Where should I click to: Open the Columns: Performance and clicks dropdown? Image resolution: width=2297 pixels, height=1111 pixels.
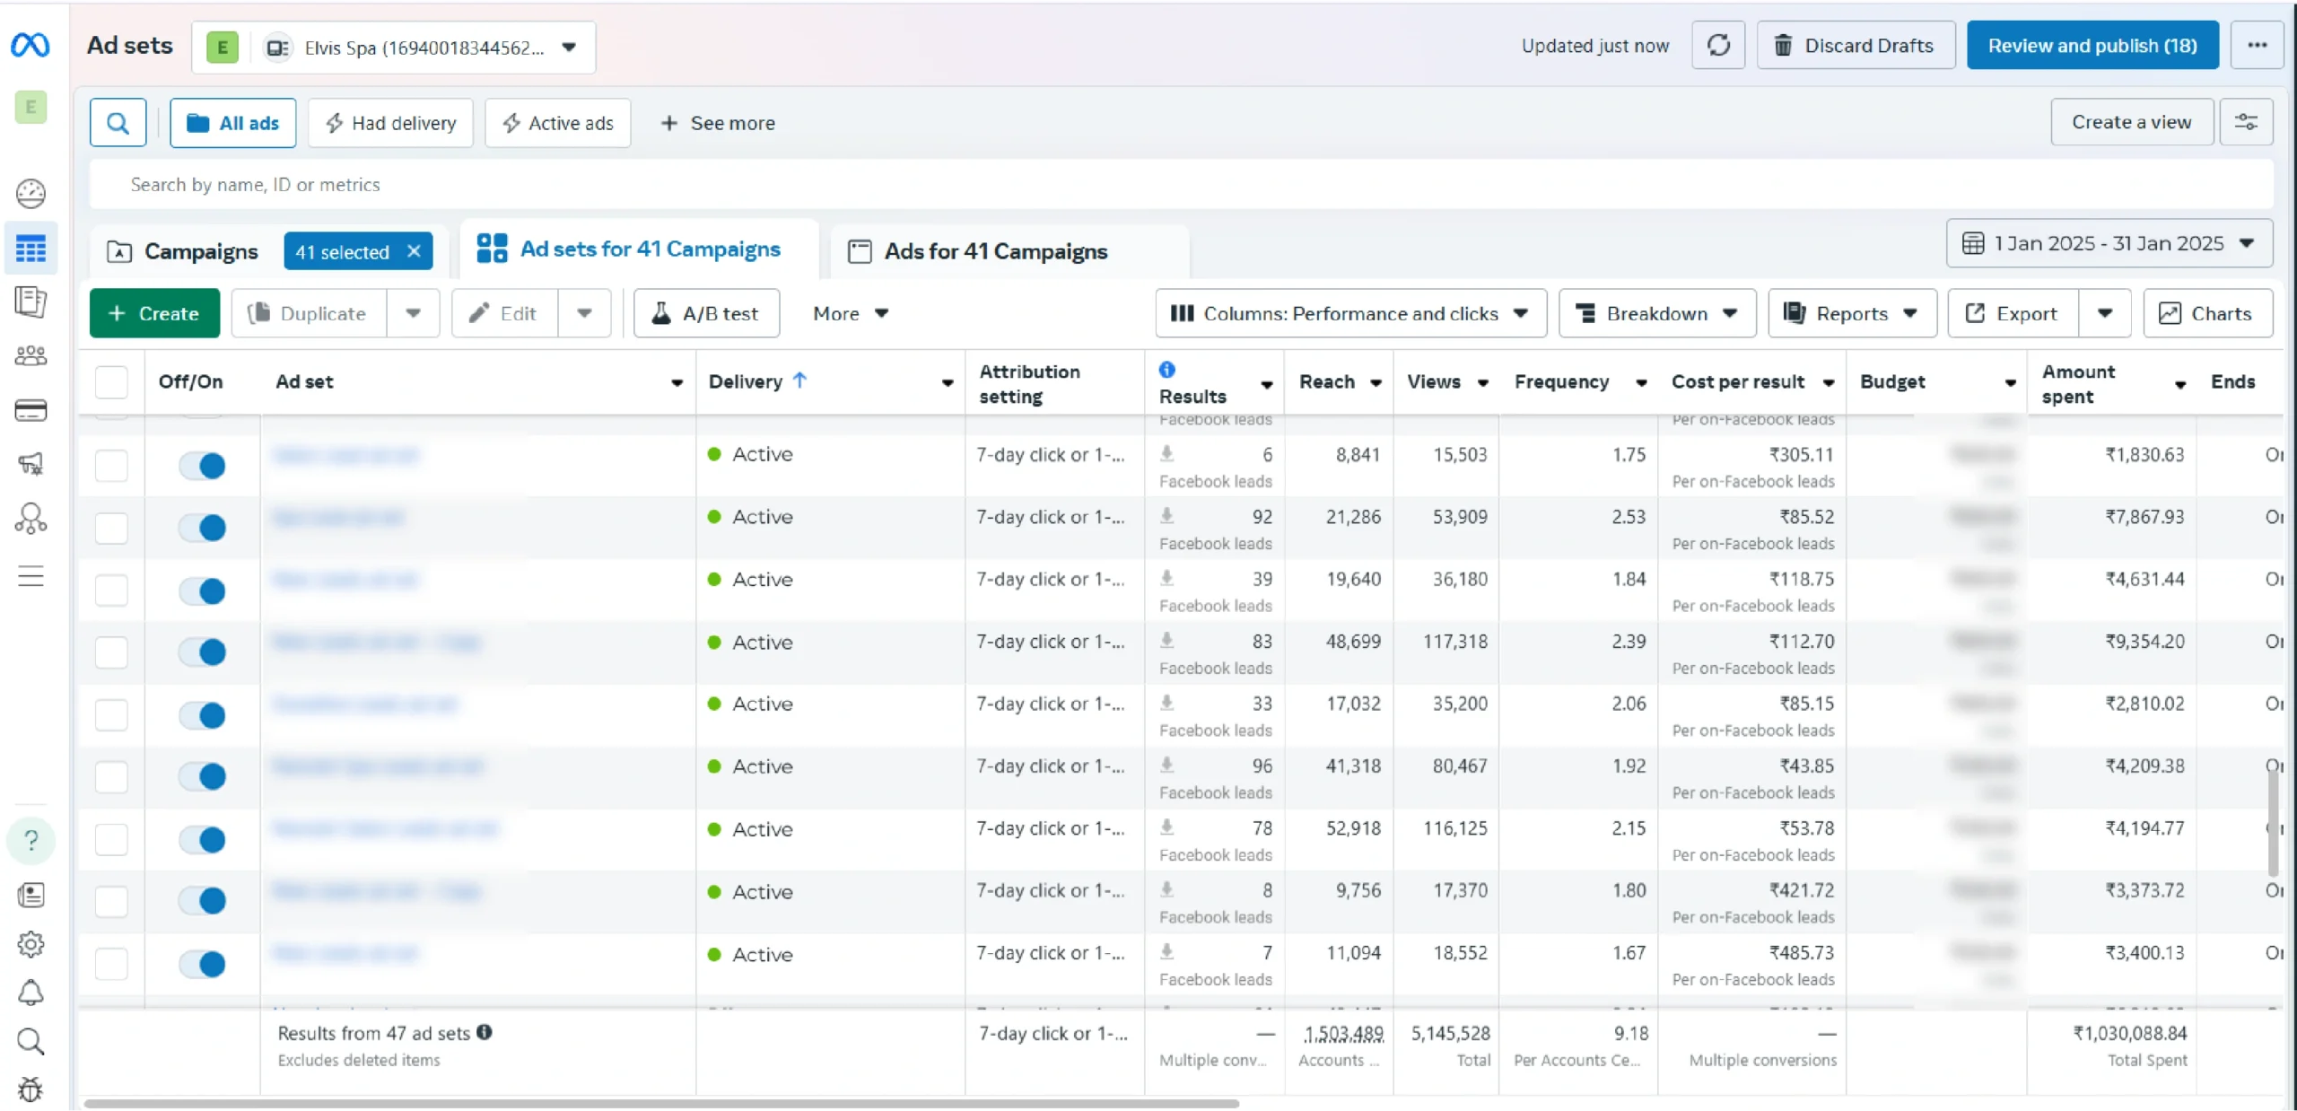pyautogui.click(x=1350, y=313)
